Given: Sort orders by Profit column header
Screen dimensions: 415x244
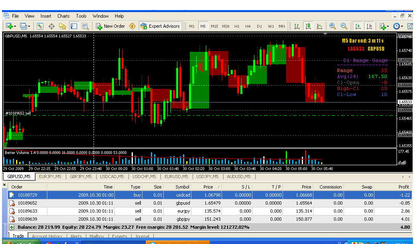Looking at the screenshot, I should 403,187.
